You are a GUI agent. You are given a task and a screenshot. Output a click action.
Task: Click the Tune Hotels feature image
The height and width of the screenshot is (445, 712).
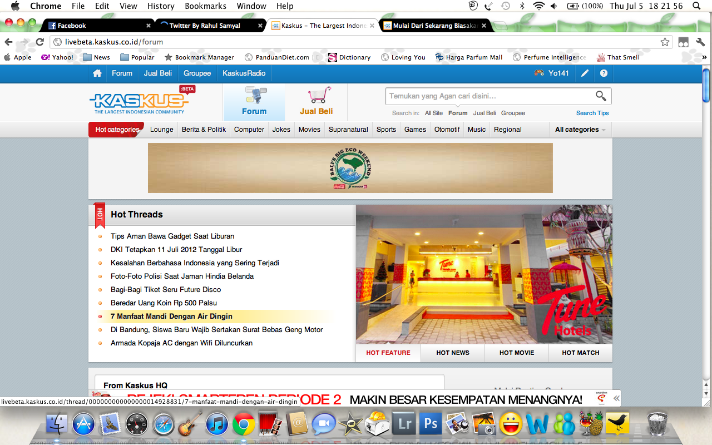[x=484, y=274]
